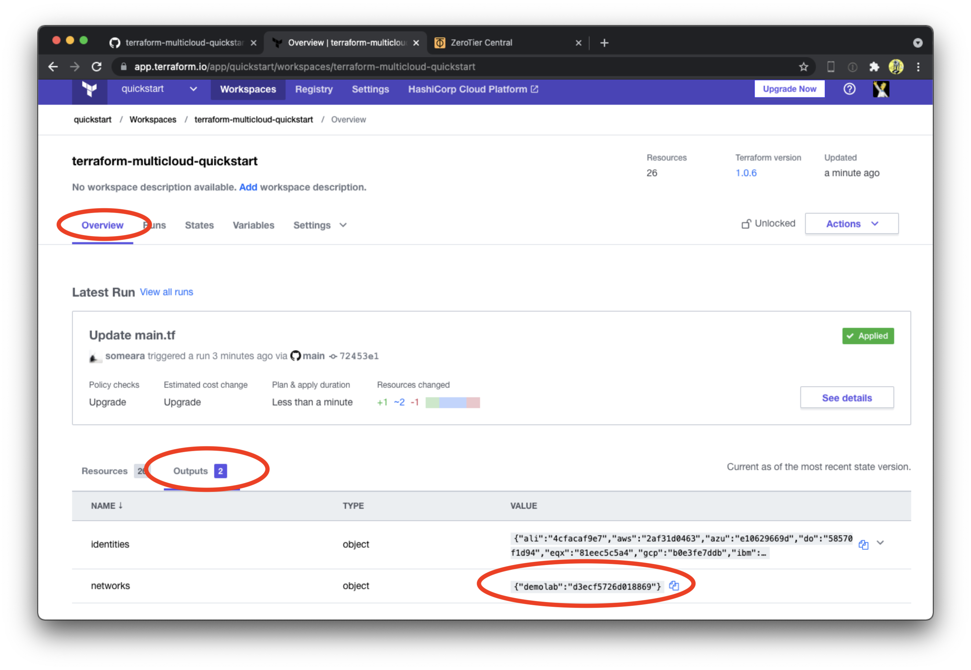The height and width of the screenshot is (670, 971).
Task: Open the user avatar menu in the header
Action: 881,89
